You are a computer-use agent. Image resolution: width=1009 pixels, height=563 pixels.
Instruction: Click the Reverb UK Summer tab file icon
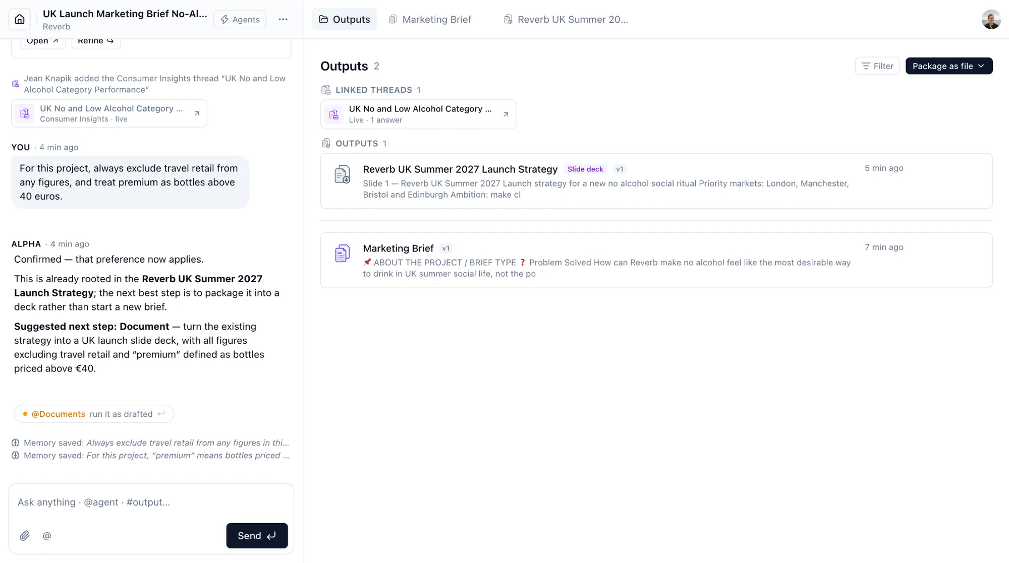[x=508, y=19]
